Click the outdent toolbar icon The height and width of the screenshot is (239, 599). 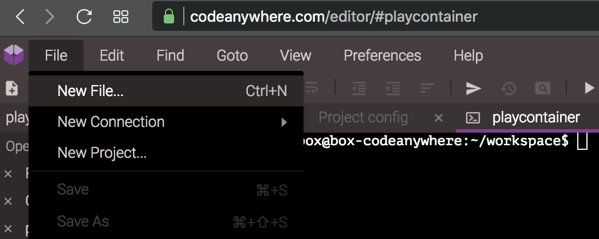pos(359,88)
